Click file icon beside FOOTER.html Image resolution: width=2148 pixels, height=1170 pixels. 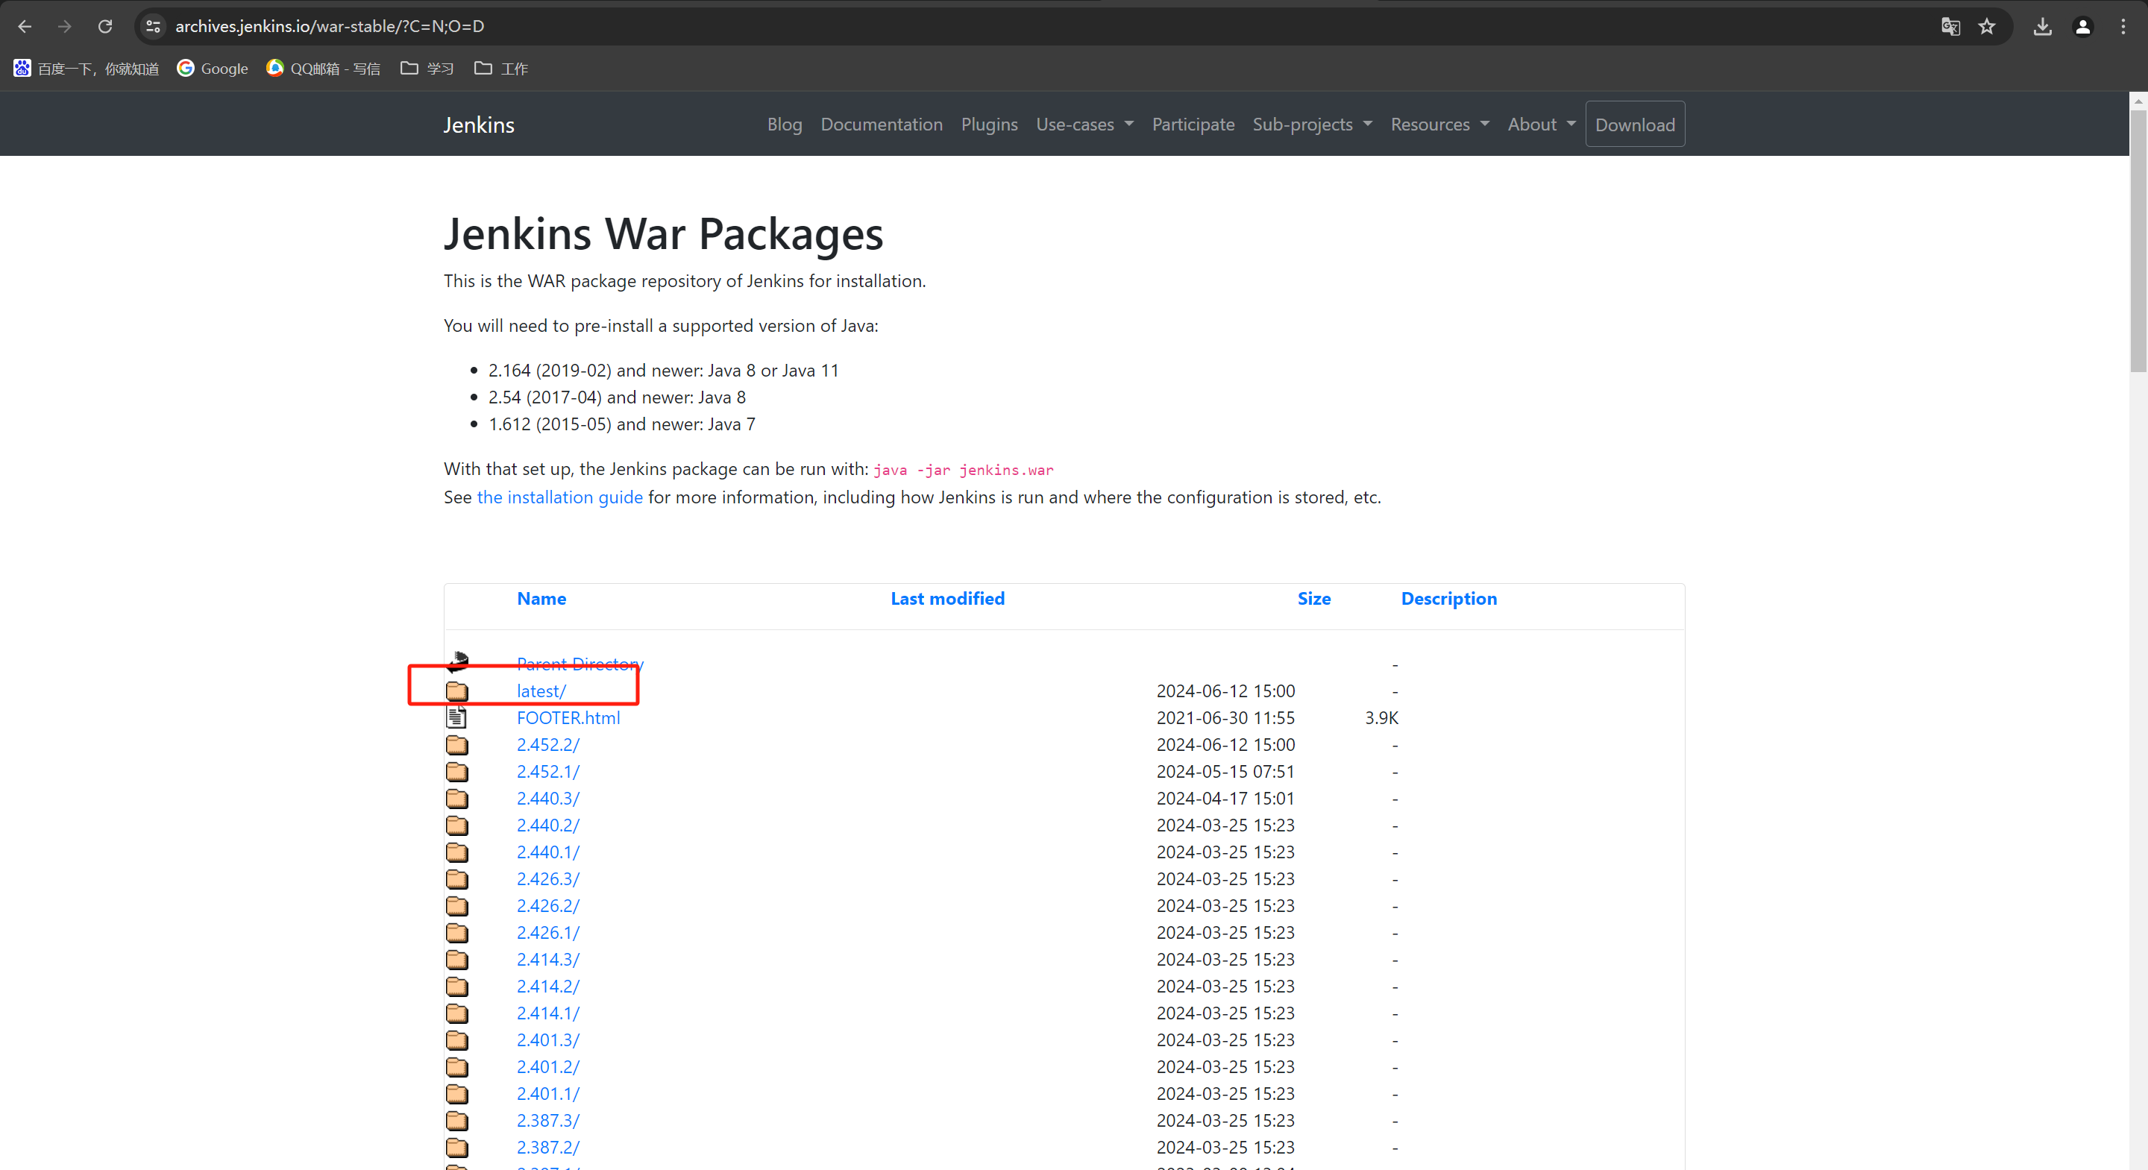point(456,717)
